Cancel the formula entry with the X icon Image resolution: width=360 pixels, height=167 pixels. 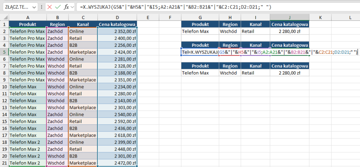point(50,7)
